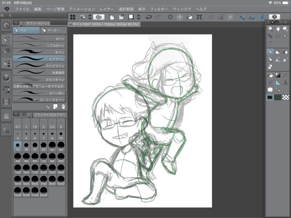Select the Correct line tool
Screen dimensions: 291x218
click(x=278, y=90)
